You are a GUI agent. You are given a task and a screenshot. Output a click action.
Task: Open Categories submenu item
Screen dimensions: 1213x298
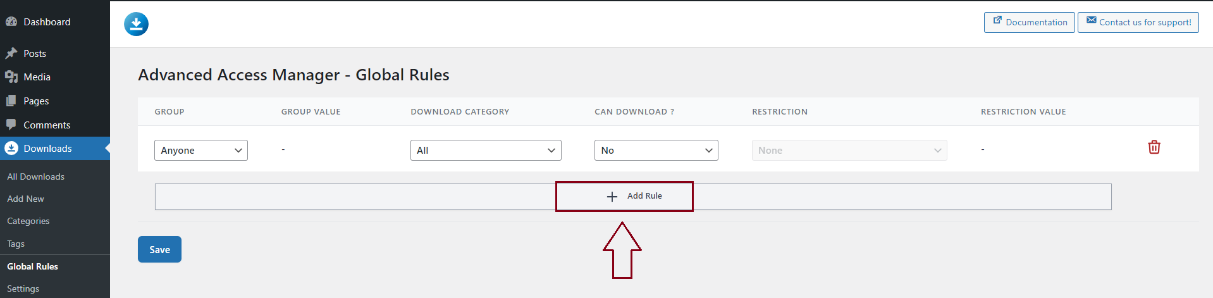pyautogui.click(x=28, y=221)
